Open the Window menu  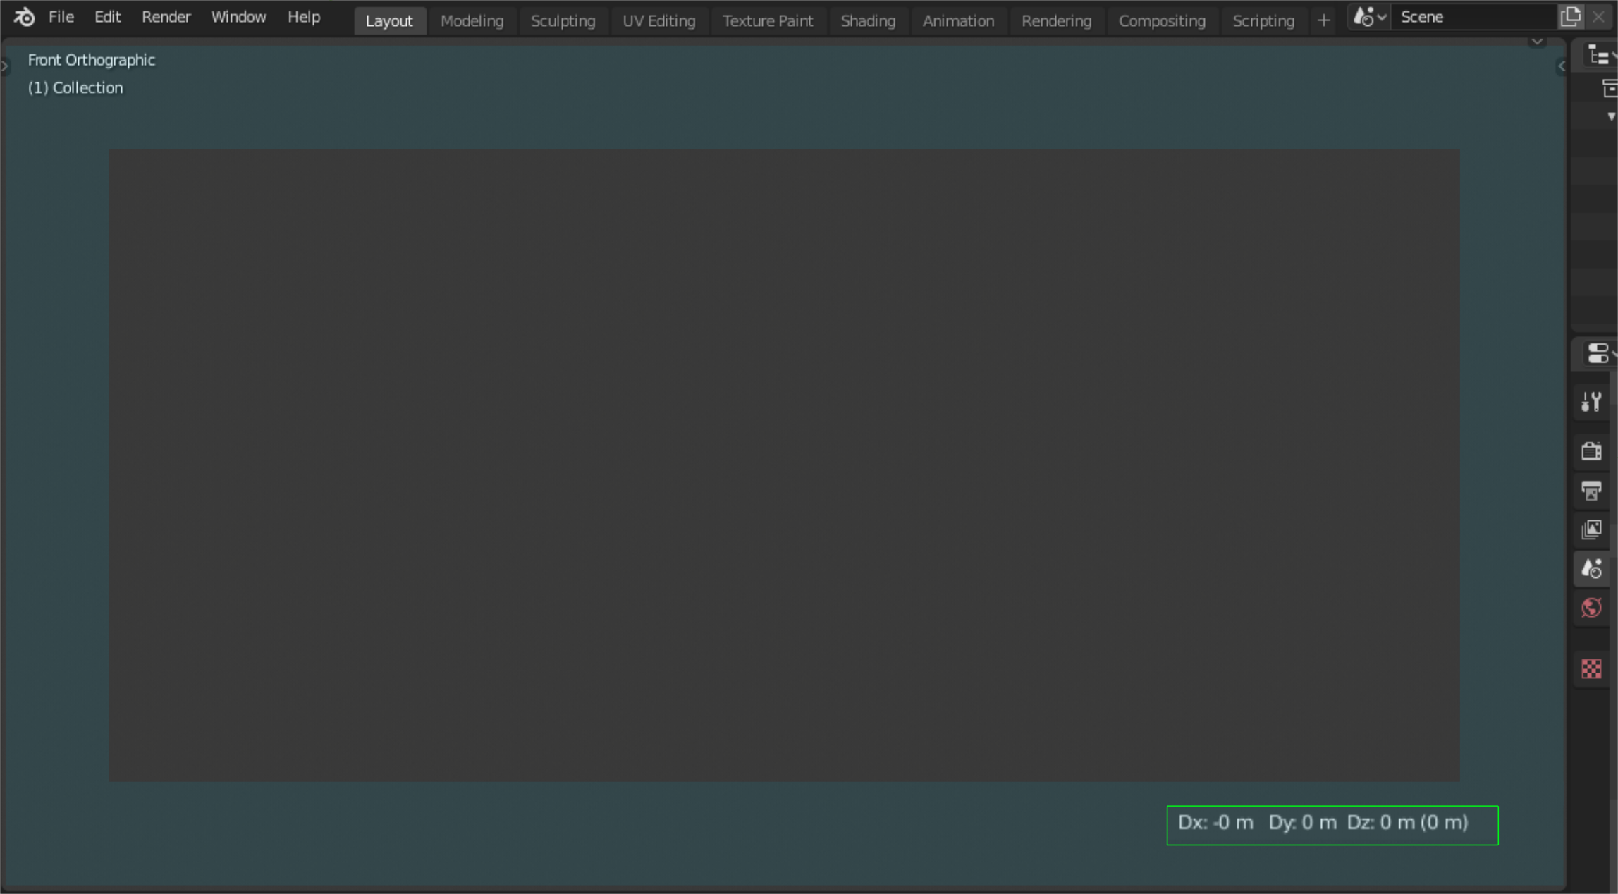[x=238, y=17]
